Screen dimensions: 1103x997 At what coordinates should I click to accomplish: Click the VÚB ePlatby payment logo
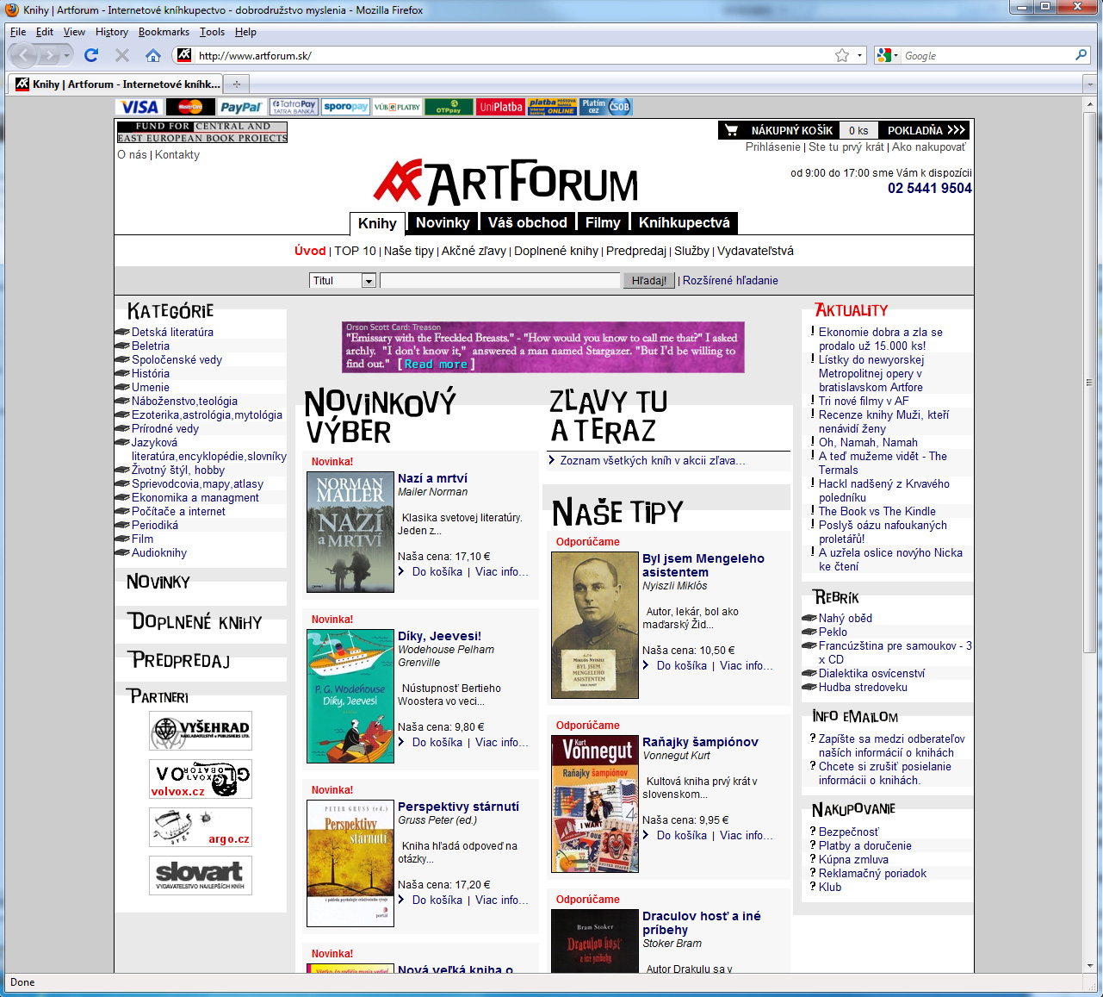click(397, 107)
